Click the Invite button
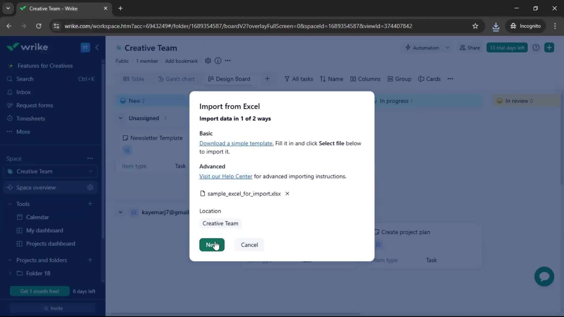The width and height of the screenshot is (564, 317). pos(53,308)
